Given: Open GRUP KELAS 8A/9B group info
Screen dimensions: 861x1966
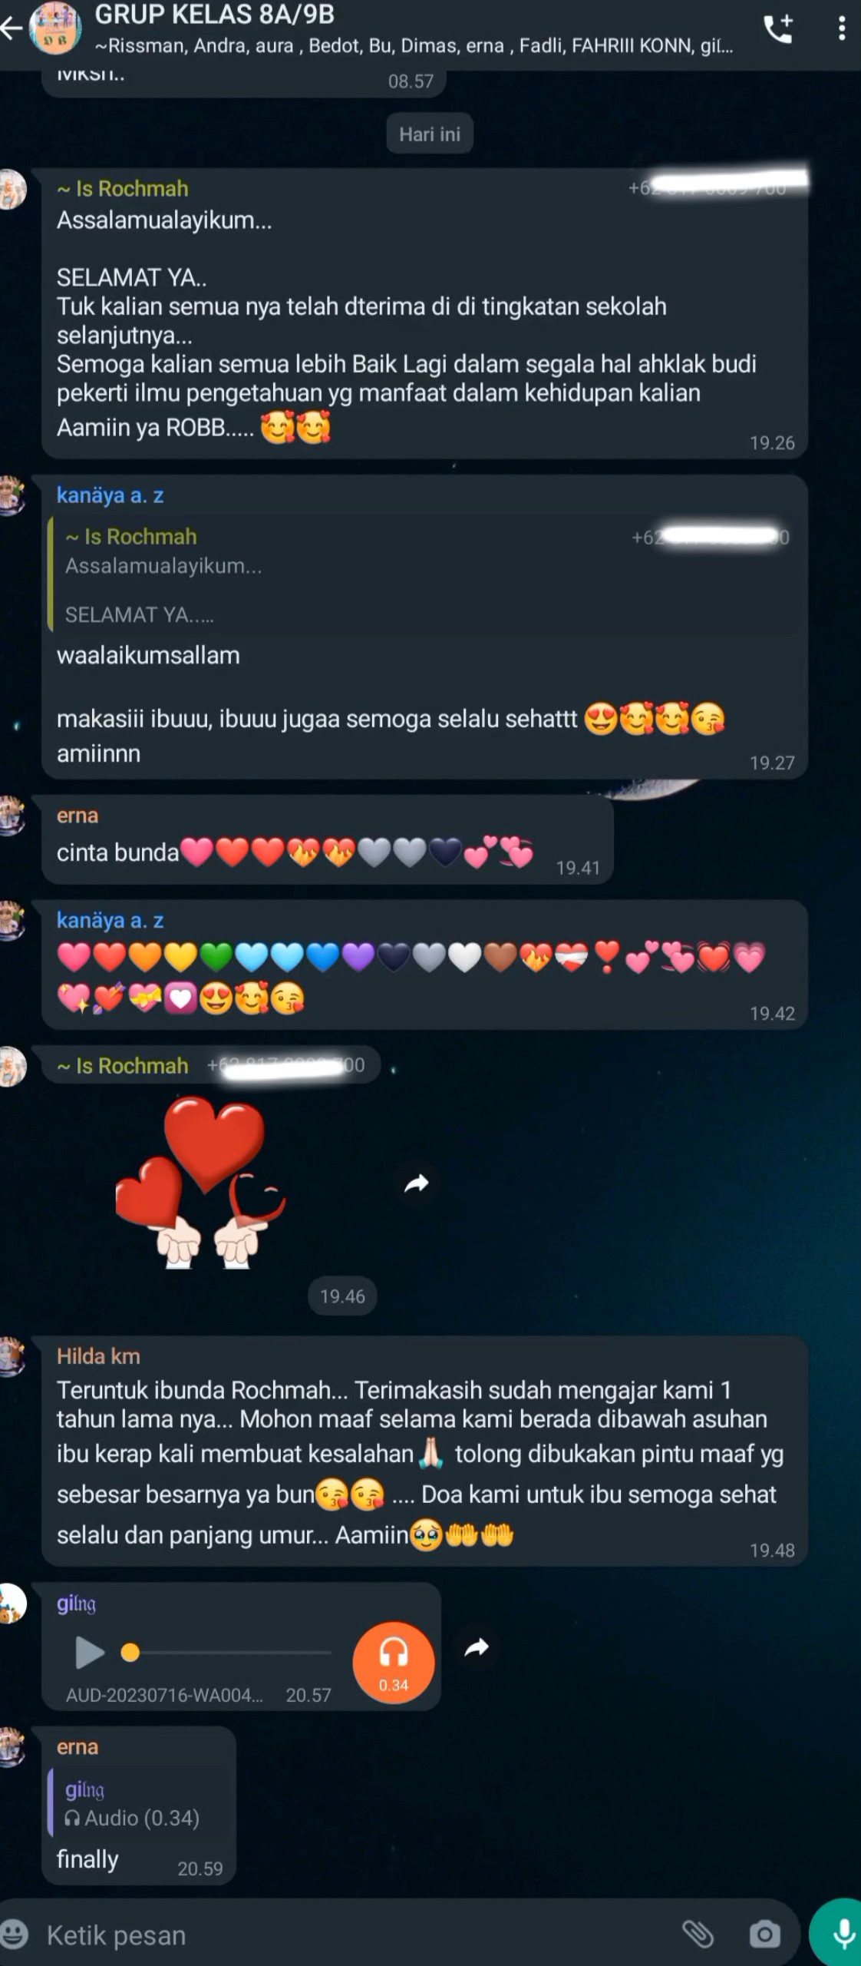Looking at the screenshot, I should pos(214,14).
